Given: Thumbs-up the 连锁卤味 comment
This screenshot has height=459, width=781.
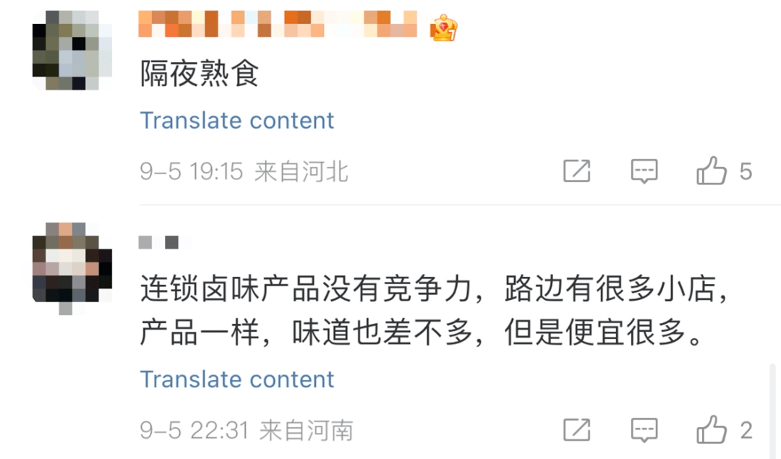Looking at the screenshot, I should coord(711,430).
